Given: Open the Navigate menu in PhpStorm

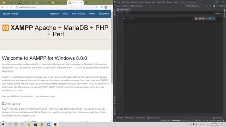Looking at the screenshot, I should (x=134, y=2).
